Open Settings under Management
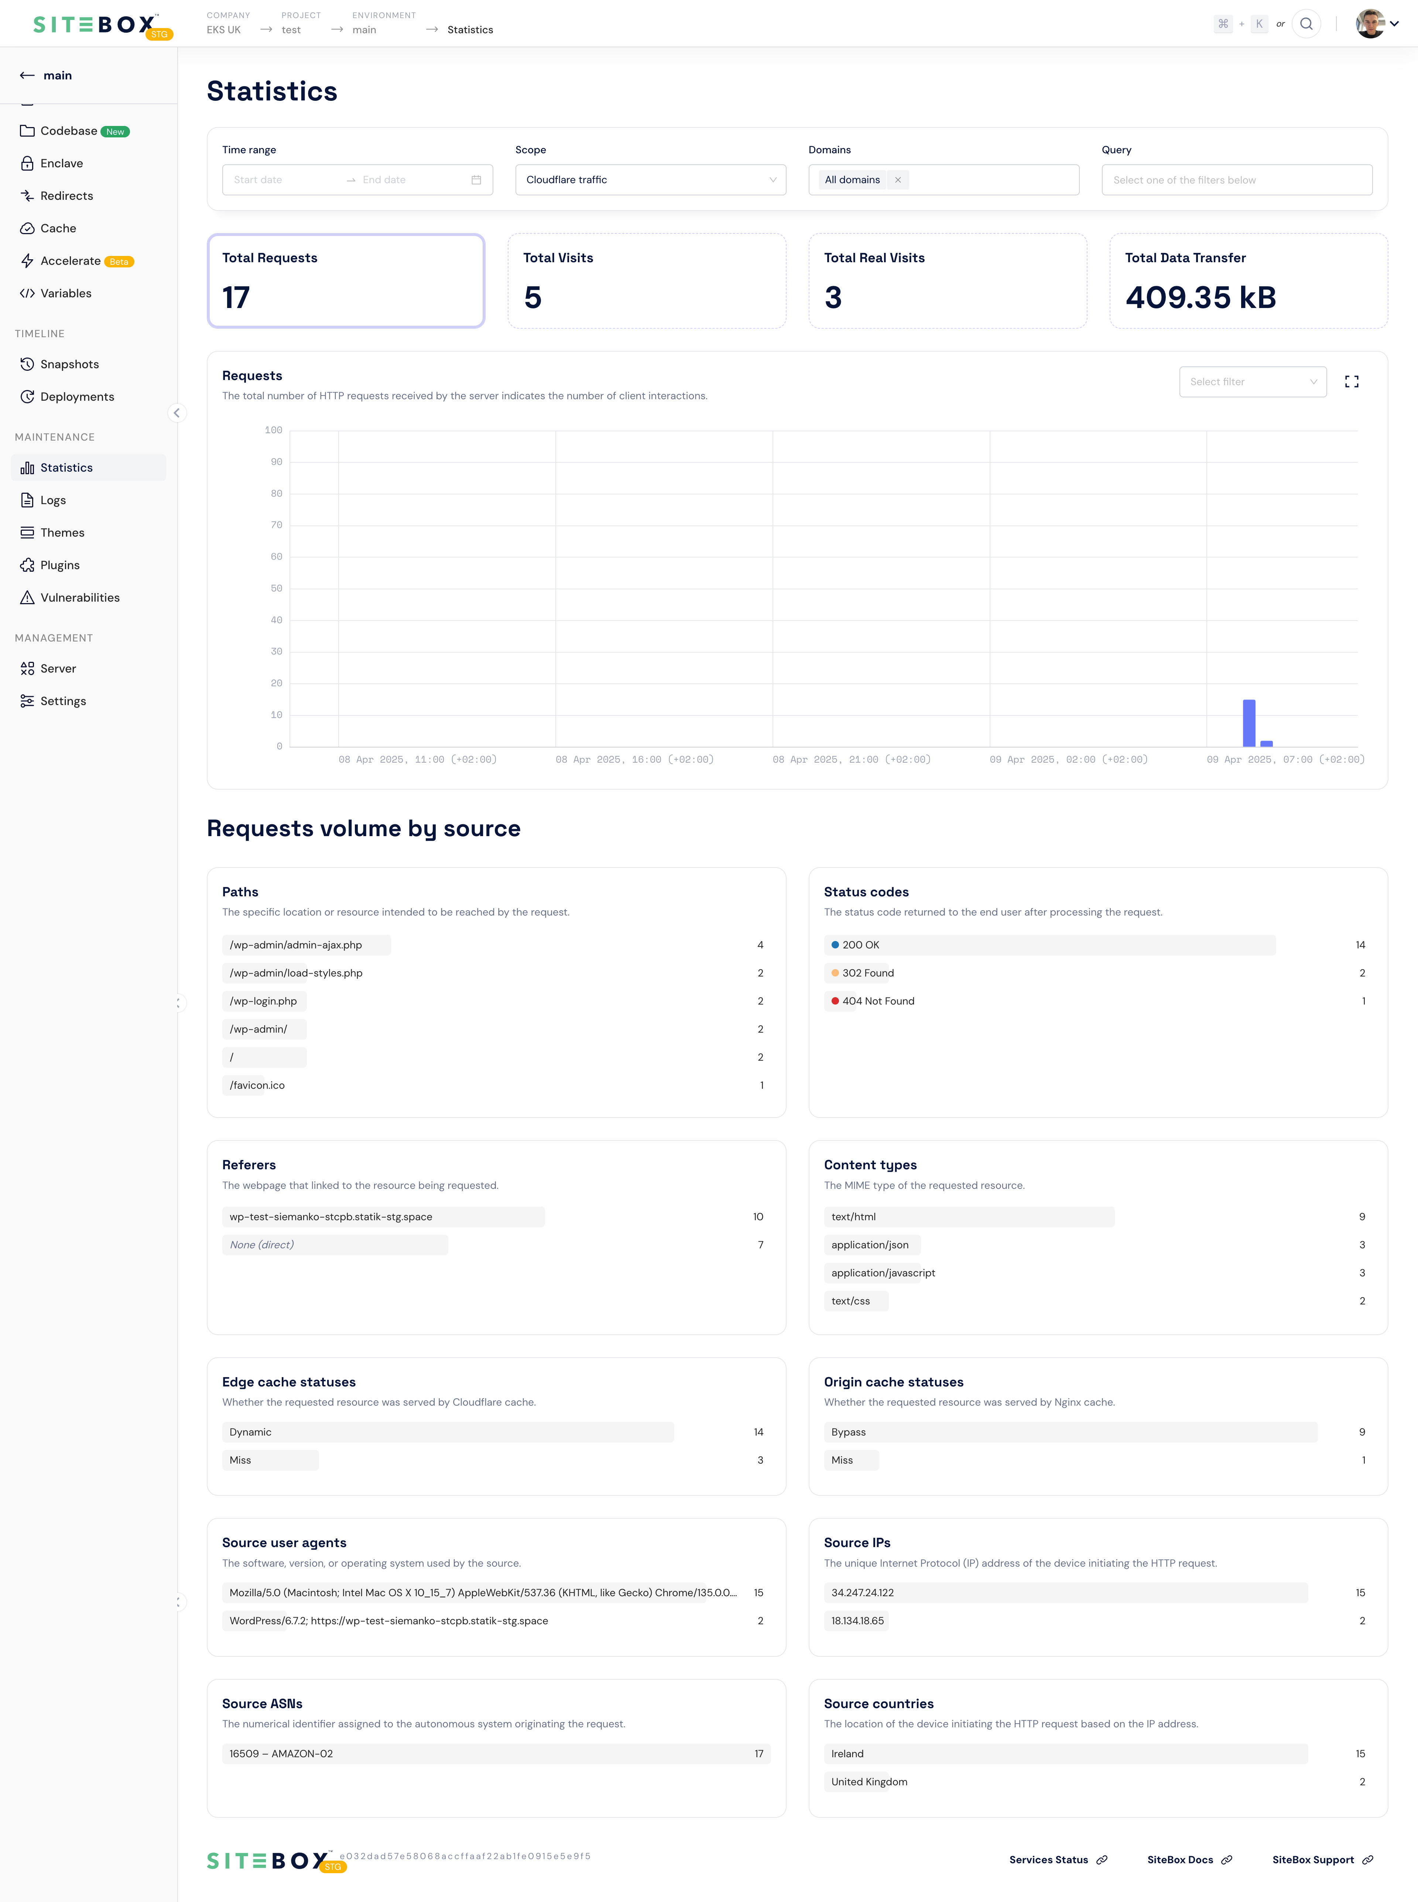The width and height of the screenshot is (1418, 1902). tap(88, 701)
